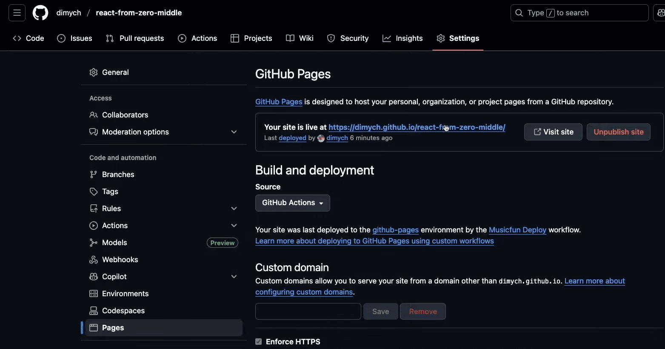Click the Unpublish site button
The image size is (665, 349).
coord(618,132)
